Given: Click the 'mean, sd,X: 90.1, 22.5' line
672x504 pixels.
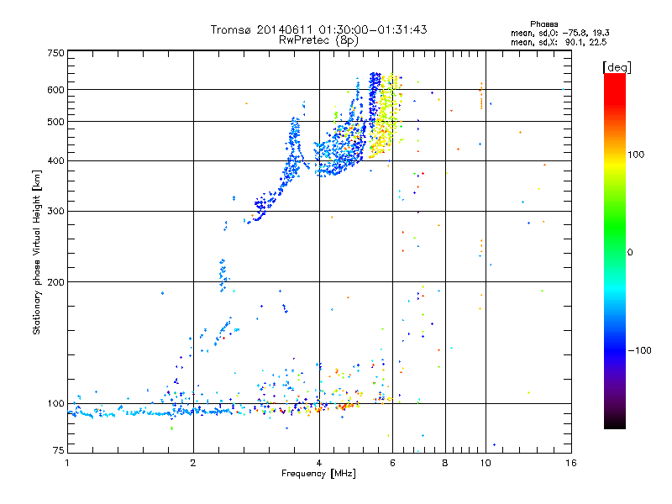Looking at the screenshot, I should coord(559,43).
